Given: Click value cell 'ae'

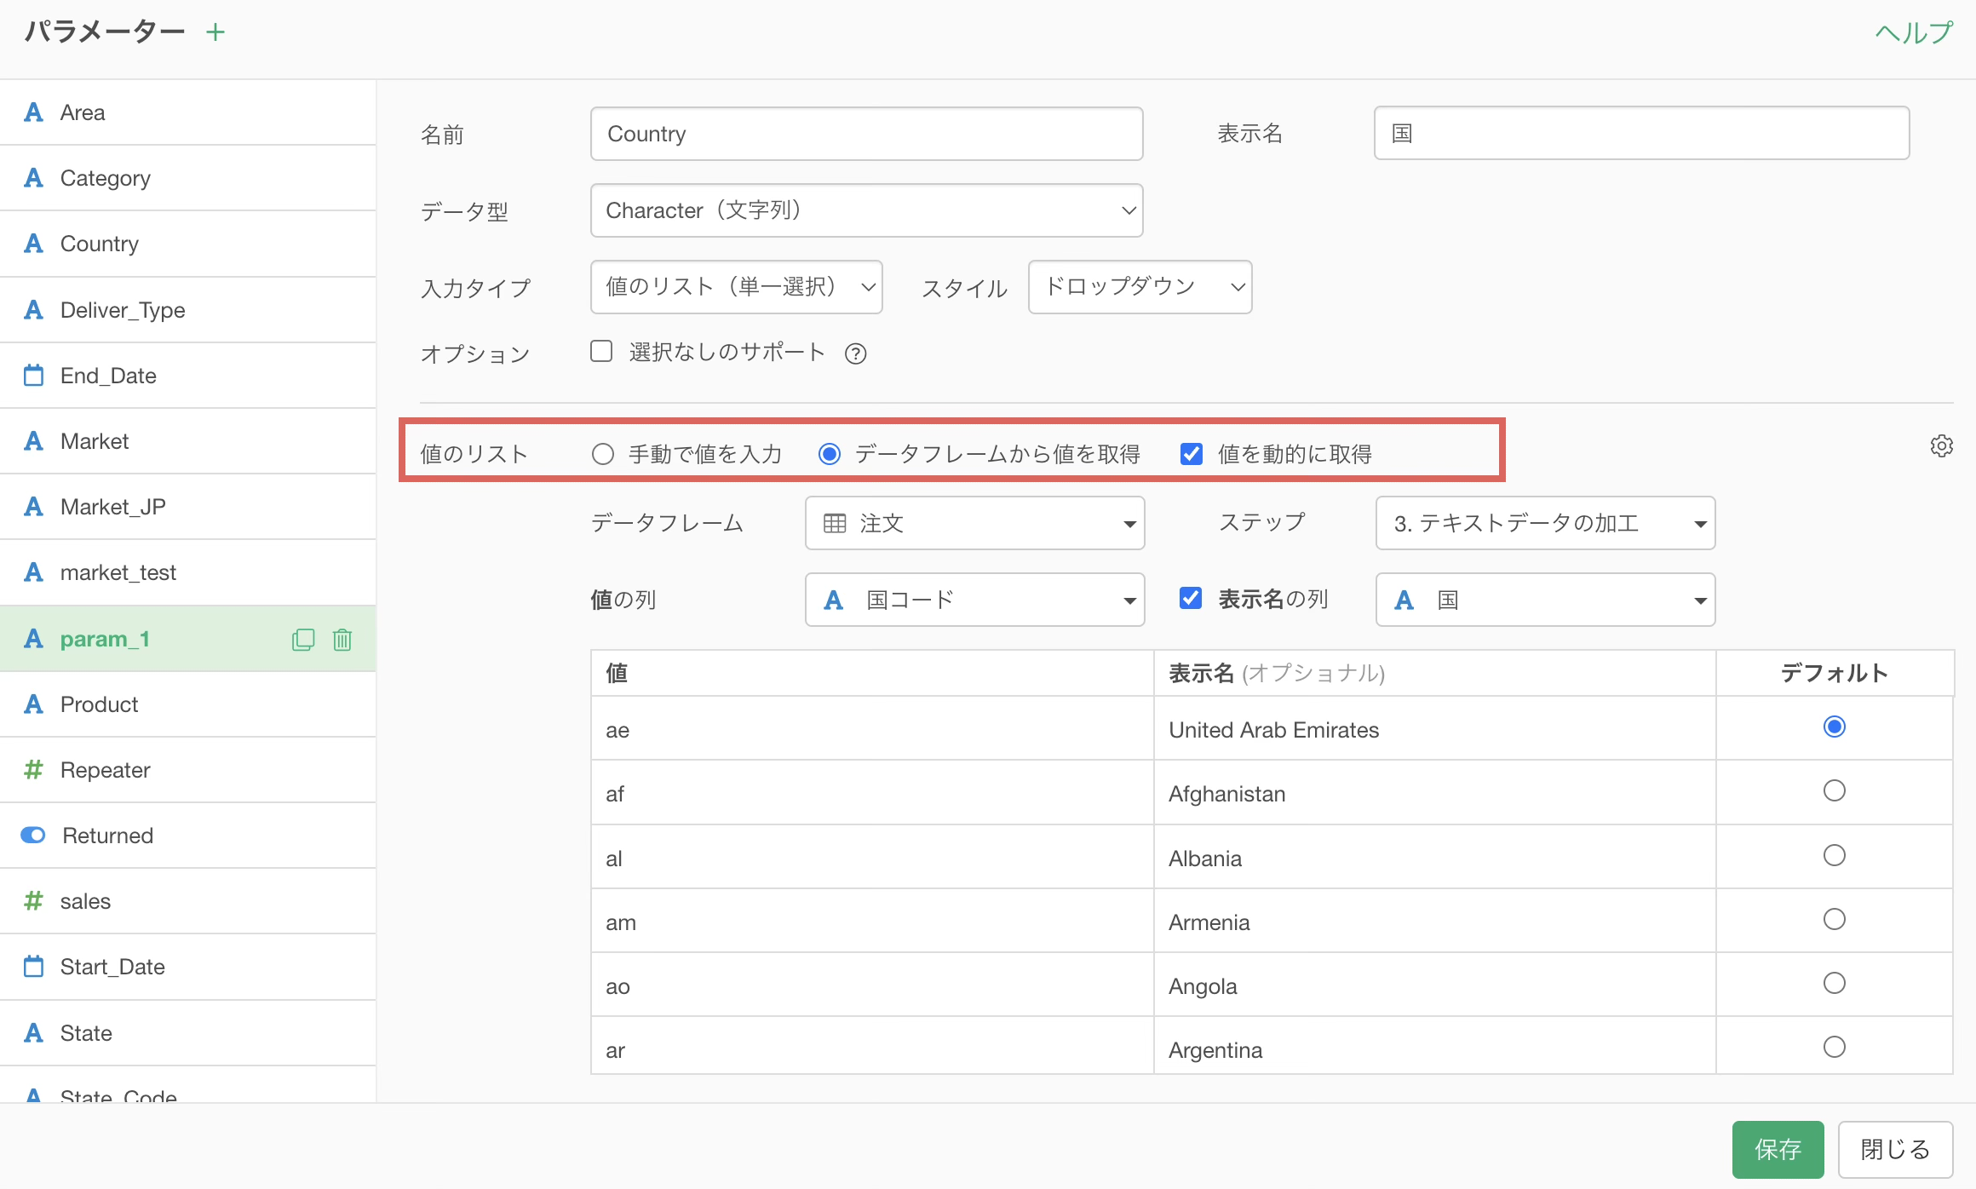Looking at the screenshot, I should (872, 728).
